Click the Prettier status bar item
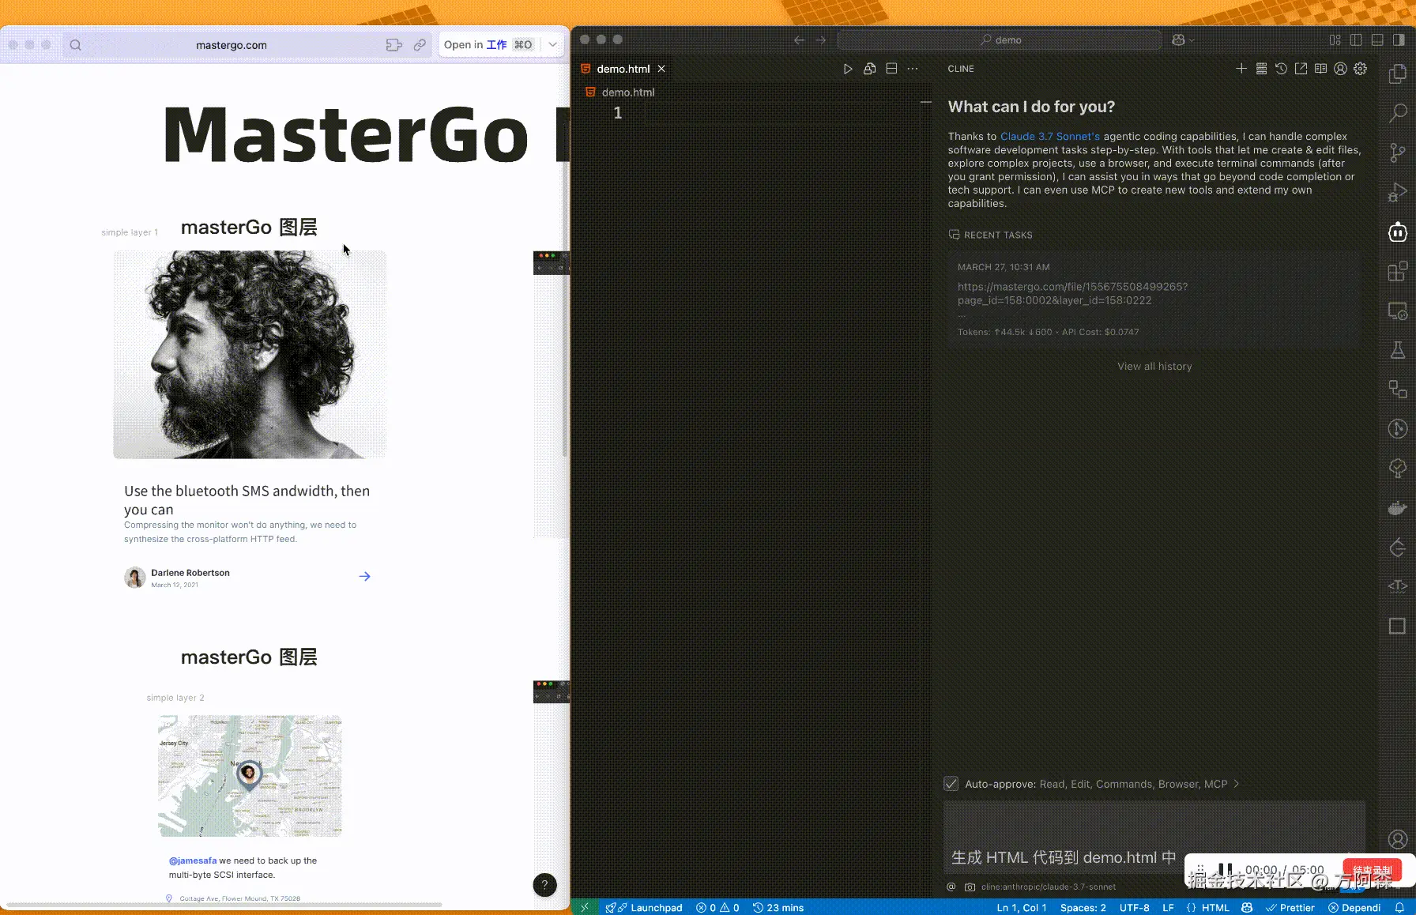1416x915 pixels. click(x=1290, y=908)
